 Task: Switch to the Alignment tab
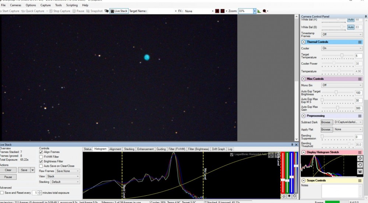click(x=115, y=149)
